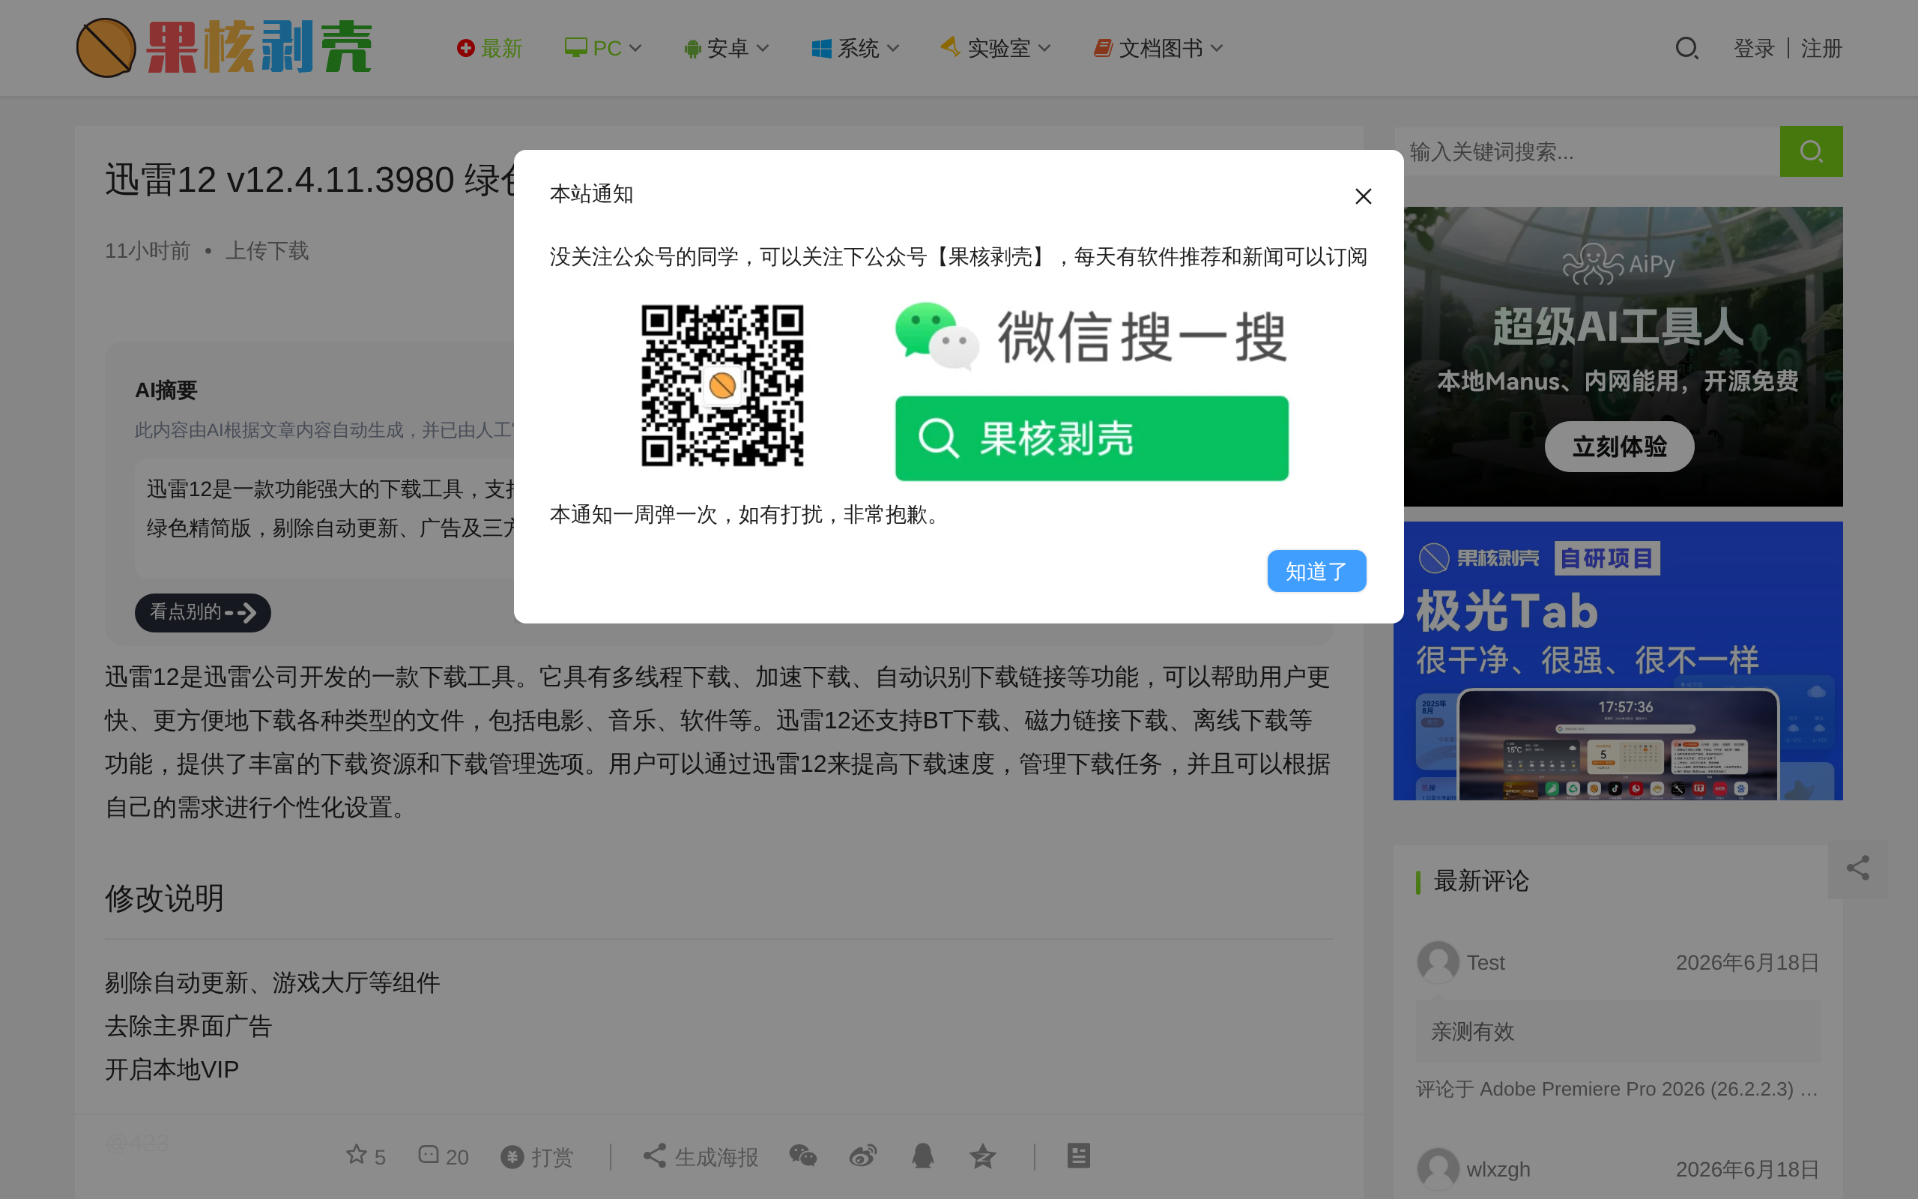1918x1199 pixels.
Task: Click the 注册 link
Action: click(1821, 49)
